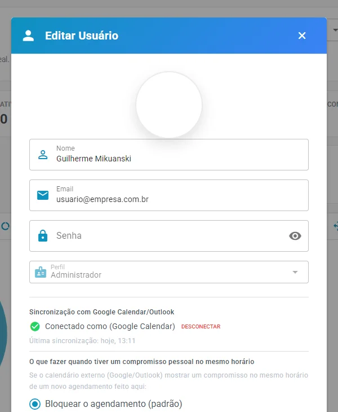Click the Editar Usuário title text
This screenshot has width=338, height=412.
(x=82, y=36)
